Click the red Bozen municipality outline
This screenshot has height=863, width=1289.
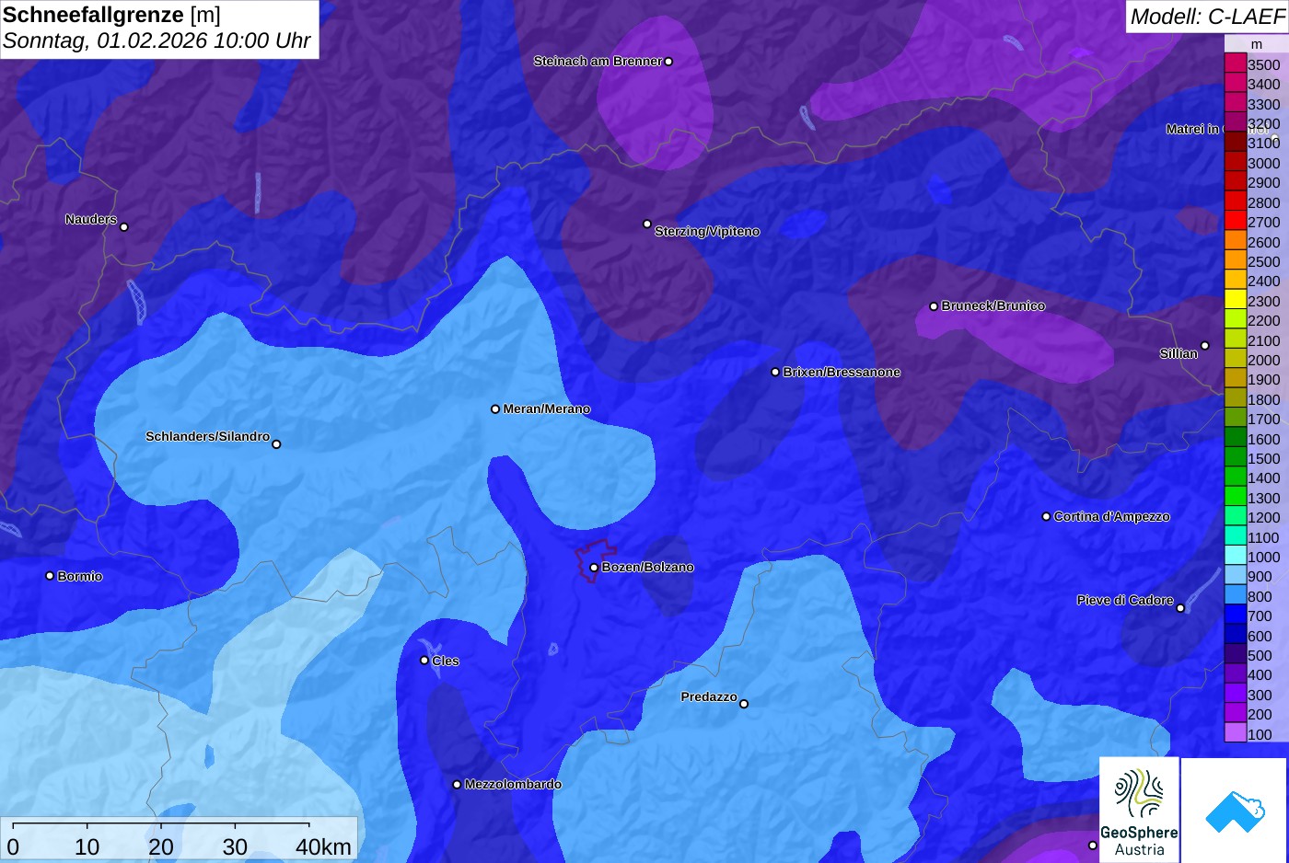tap(594, 559)
